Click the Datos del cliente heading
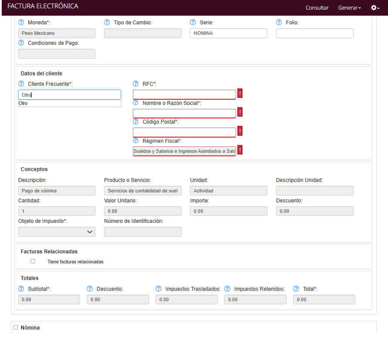This screenshot has width=388, height=350. click(41, 74)
